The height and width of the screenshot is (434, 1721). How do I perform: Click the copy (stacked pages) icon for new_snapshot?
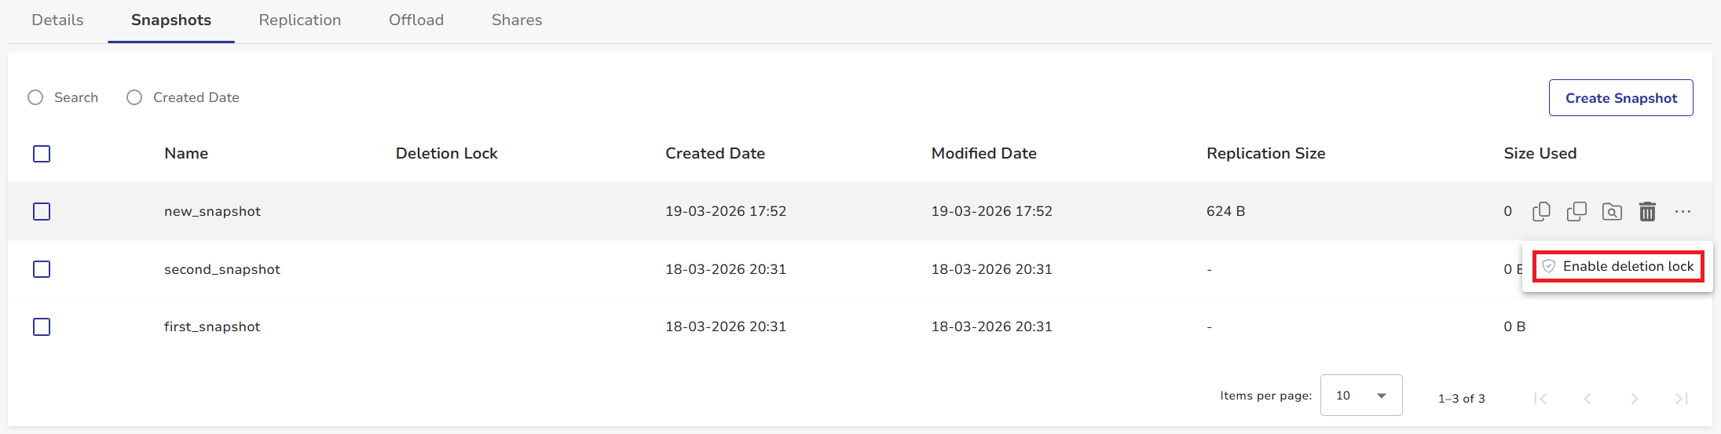[1541, 211]
